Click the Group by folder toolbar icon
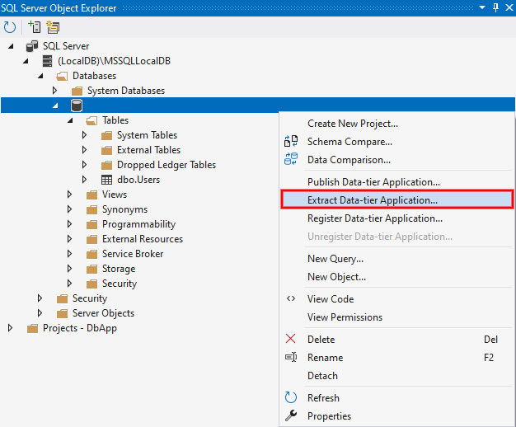 point(53,27)
